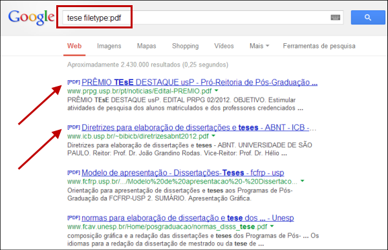Select the Web tab
This screenshot has height=250, width=388.
(x=74, y=46)
